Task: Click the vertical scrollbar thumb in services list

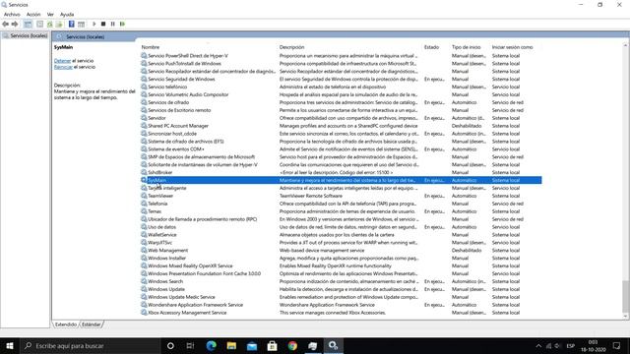Action: [x=625, y=296]
